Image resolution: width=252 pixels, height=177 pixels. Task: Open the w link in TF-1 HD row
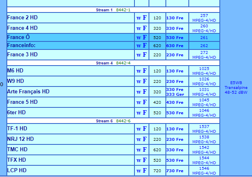139,129
